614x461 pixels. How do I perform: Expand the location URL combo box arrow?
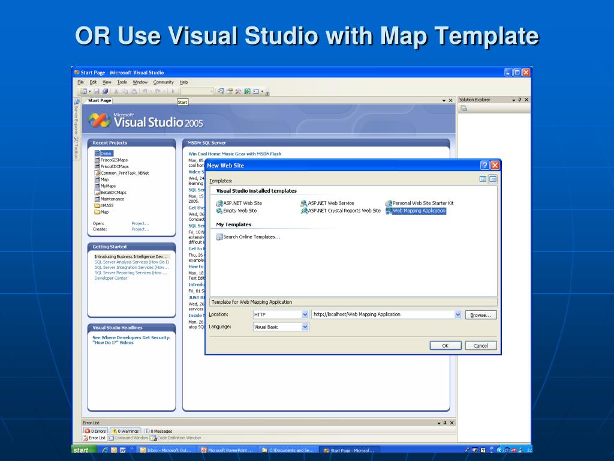pyautogui.click(x=458, y=315)
